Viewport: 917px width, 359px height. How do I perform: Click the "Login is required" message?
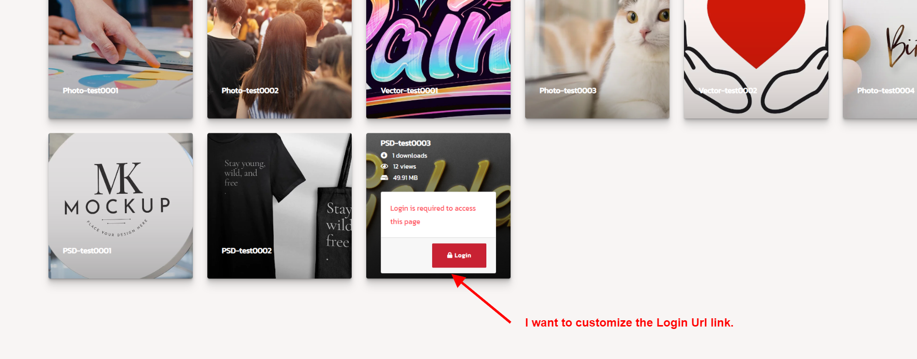point(433,215)
